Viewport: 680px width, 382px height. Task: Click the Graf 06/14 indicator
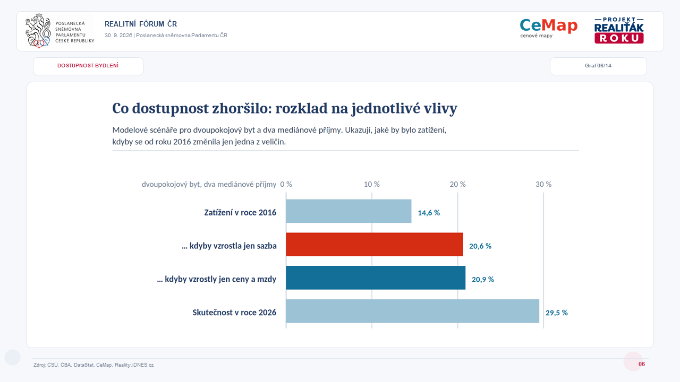[598, 66]
